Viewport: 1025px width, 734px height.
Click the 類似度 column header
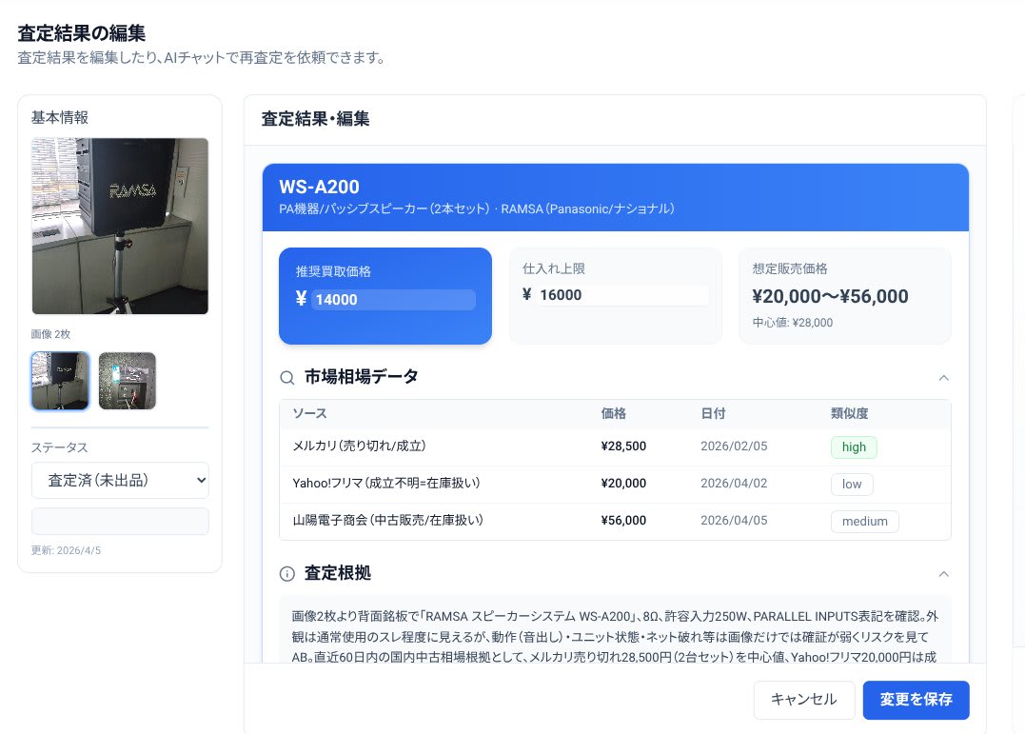tap(849, 413)
